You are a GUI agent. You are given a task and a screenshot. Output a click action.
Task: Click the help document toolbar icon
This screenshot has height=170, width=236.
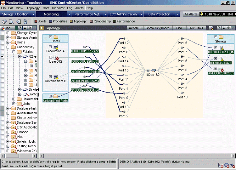pos(25,21)
